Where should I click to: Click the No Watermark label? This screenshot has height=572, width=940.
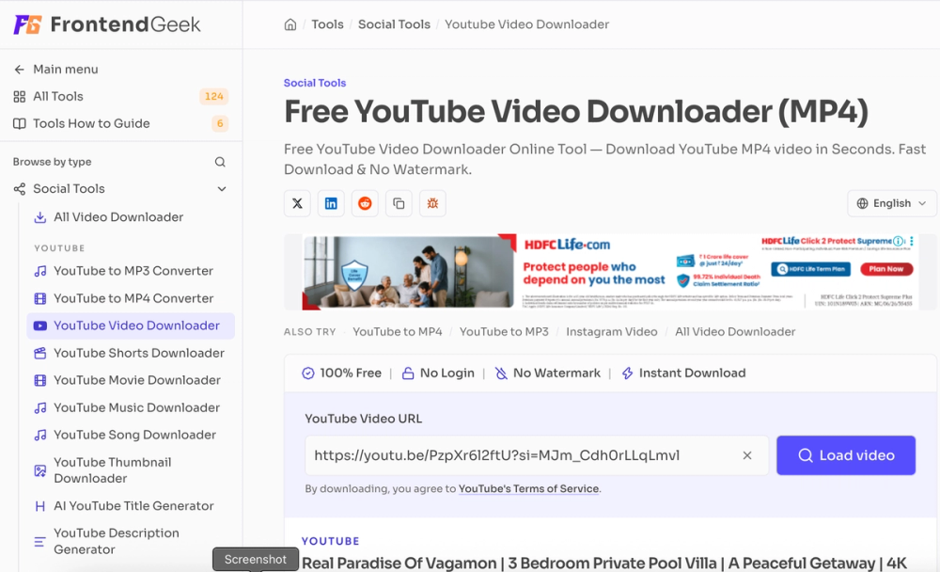[548, 373]
